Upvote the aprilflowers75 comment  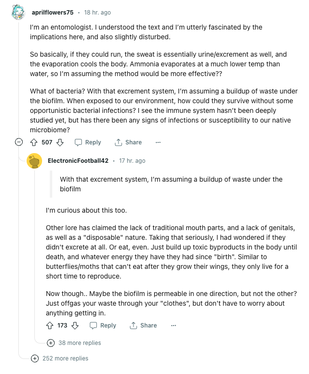coord(34,142)
